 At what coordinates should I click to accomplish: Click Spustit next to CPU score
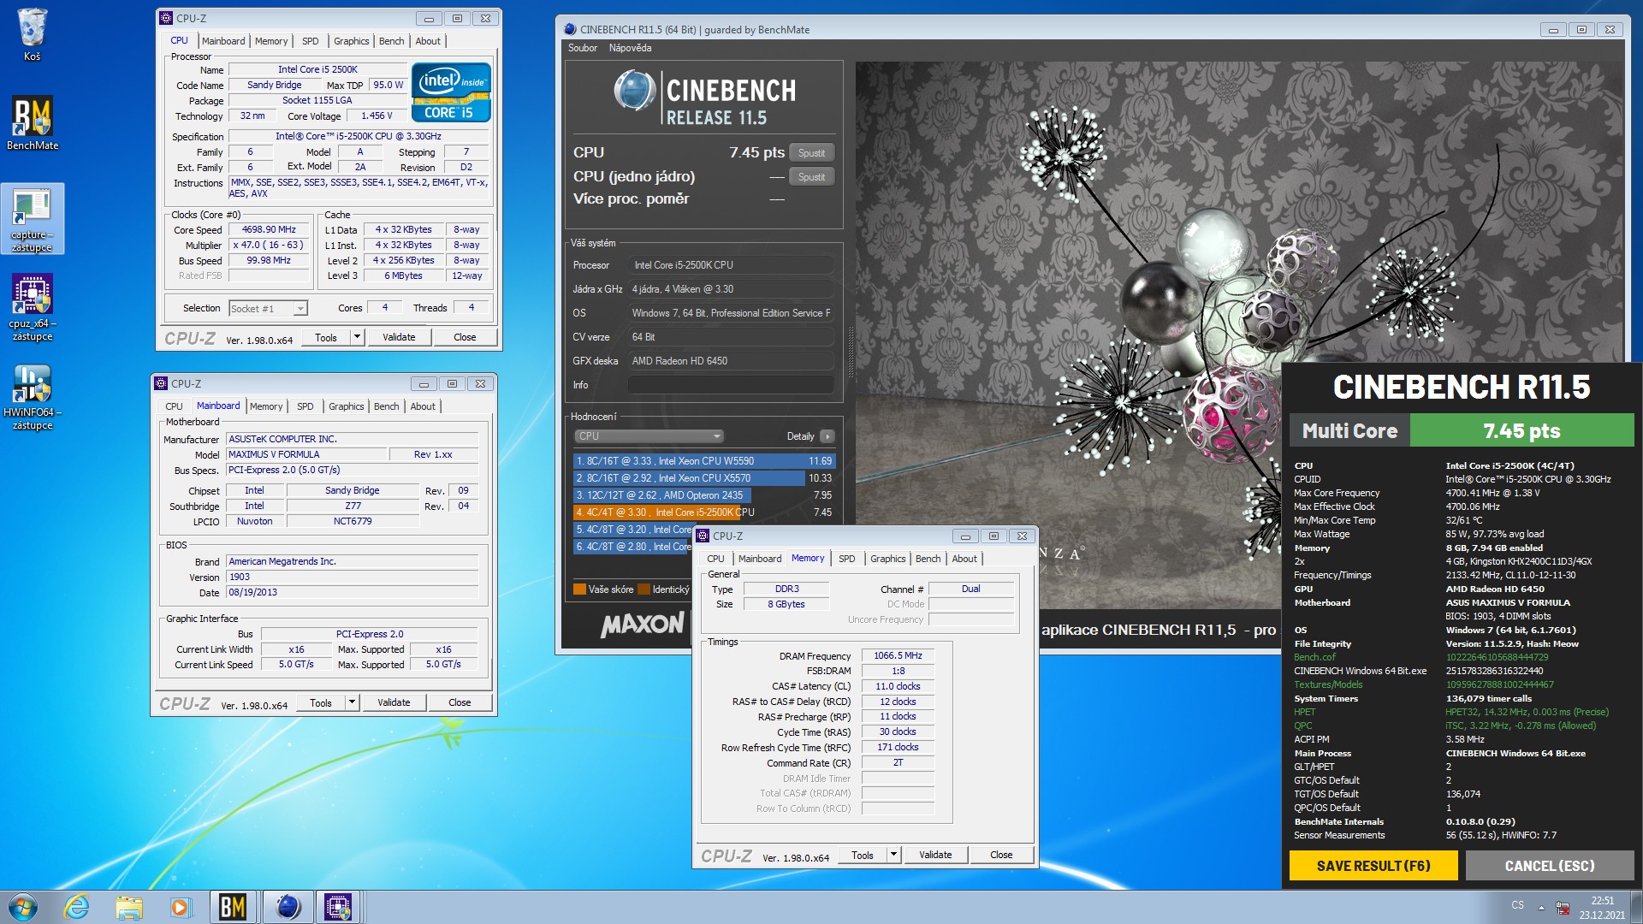811,153
